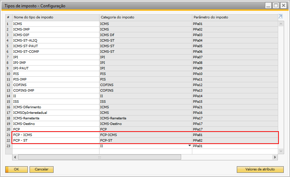Click the 'FCP - ST' name cell
The height and width of the screenshot is (177, 290).
56,141
